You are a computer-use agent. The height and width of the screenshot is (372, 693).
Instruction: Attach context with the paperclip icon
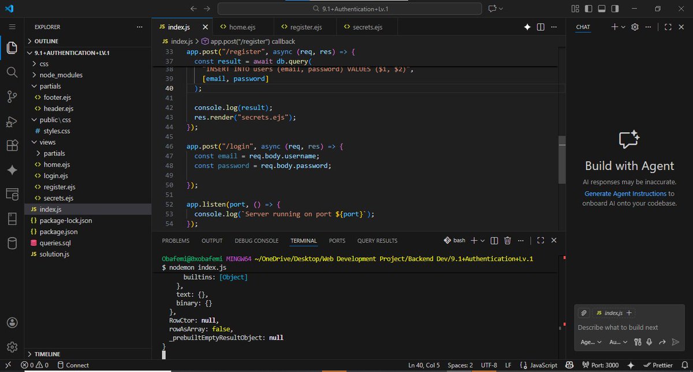(584, 313)
